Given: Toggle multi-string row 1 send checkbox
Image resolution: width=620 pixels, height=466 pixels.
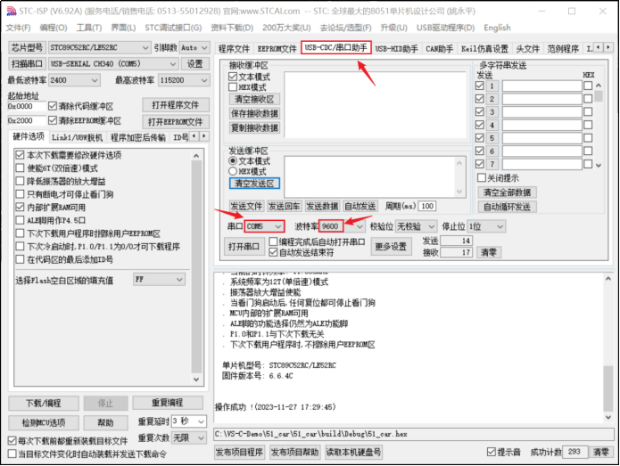Looking at the screenshot, I should (x=480, y=86).
